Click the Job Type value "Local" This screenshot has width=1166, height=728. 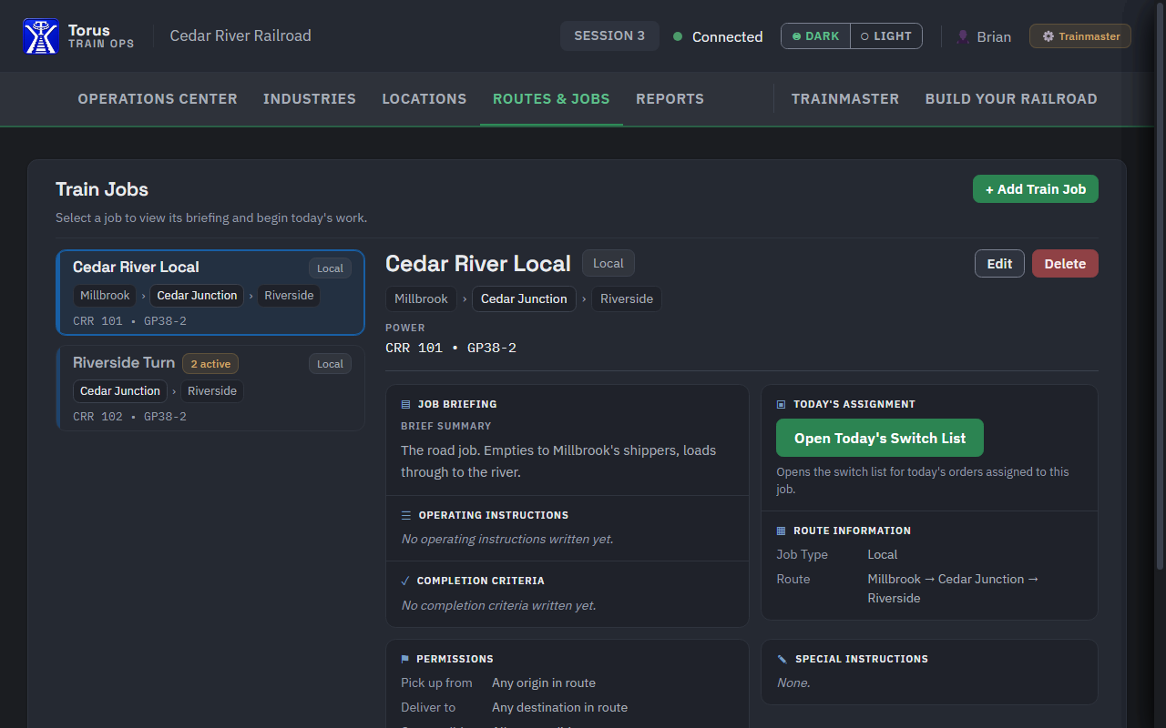pos(882,554)
